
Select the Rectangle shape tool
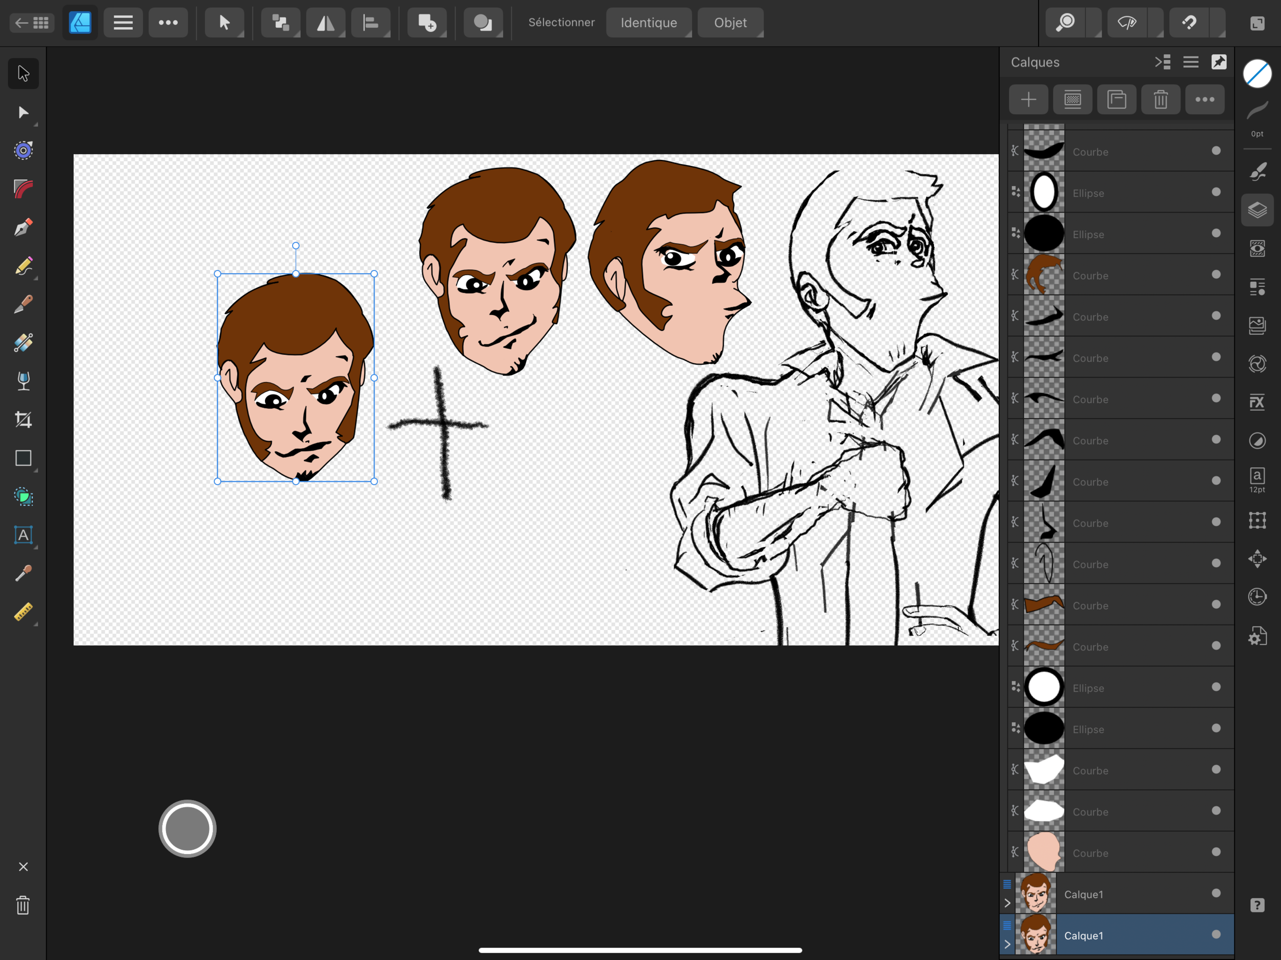click(x=23, y=458)
